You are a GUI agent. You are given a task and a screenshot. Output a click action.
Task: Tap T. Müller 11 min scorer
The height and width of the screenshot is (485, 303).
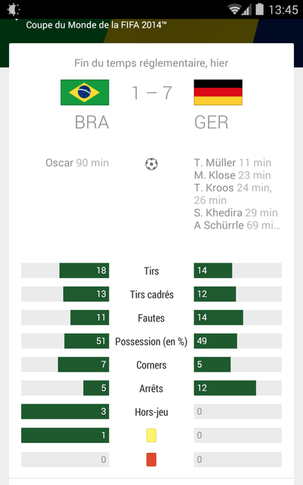pos(233,162)
